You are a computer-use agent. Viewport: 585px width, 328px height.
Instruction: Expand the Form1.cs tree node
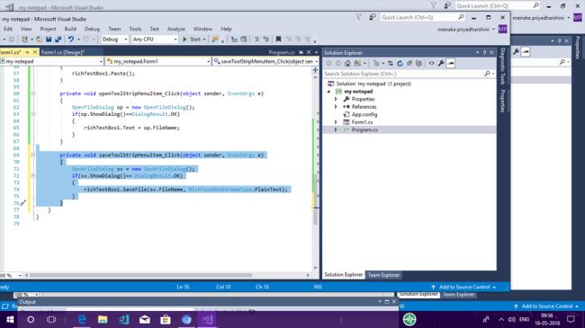click(336, 122)
